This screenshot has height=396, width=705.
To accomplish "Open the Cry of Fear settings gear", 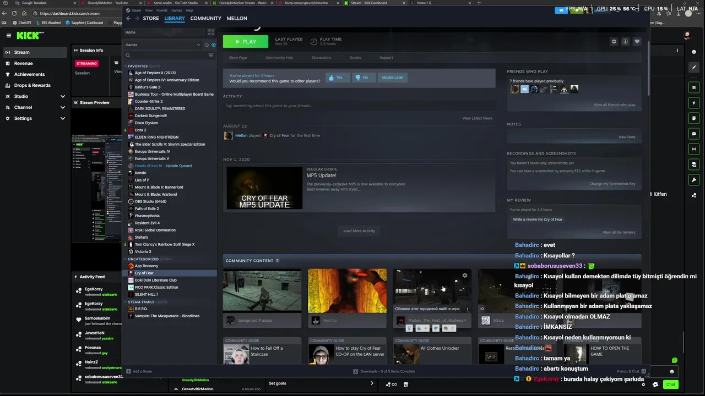I will tap(614, 41).
